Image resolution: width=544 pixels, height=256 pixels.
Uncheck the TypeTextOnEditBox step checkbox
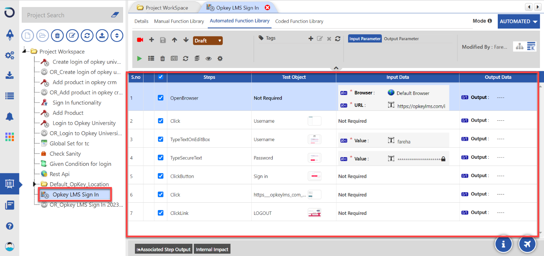[160, 139]
